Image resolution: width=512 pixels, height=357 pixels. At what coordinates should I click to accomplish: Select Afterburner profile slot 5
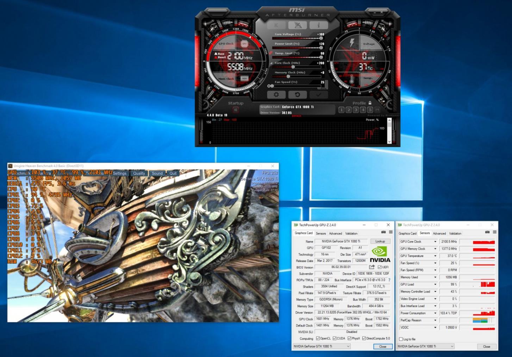point(370,110)
